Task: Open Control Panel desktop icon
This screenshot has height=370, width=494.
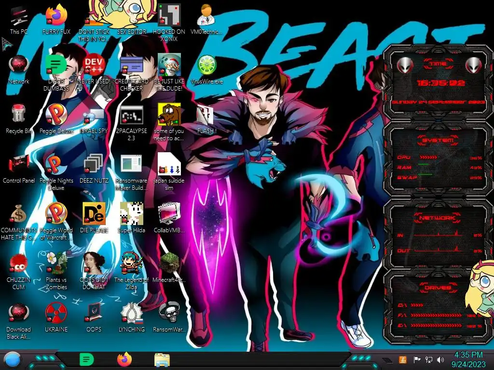Action: tap(19, 169)
